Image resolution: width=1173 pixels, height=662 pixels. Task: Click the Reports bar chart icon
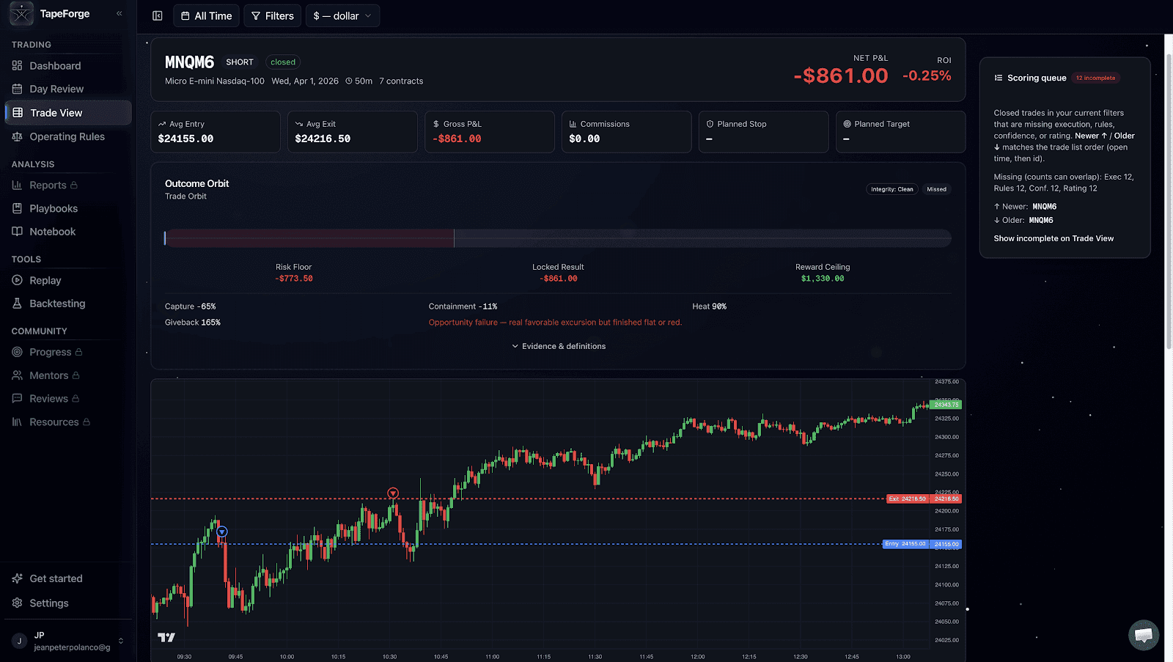pyautogui.click(x=17, y=185)
